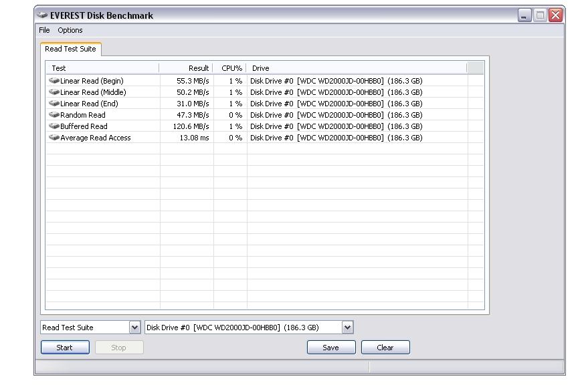582x387 pixels.
Task: Save the benchmark results
Action: 331,348
